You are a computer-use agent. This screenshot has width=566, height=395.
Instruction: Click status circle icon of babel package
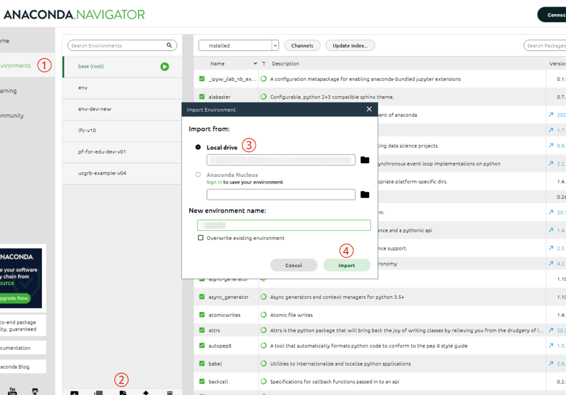[264, 364]
